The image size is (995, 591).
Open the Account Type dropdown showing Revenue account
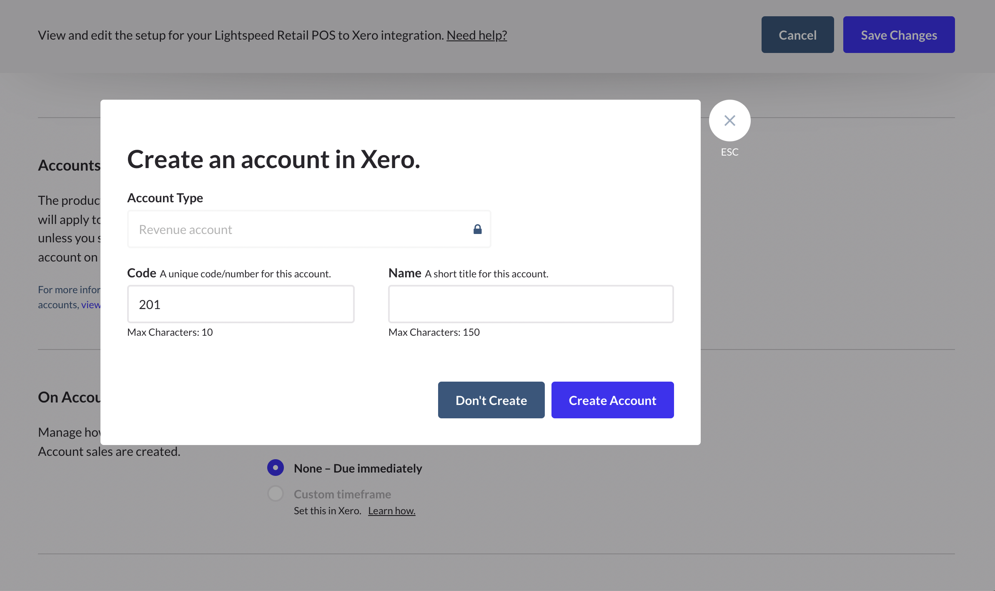tap(308, 229)
